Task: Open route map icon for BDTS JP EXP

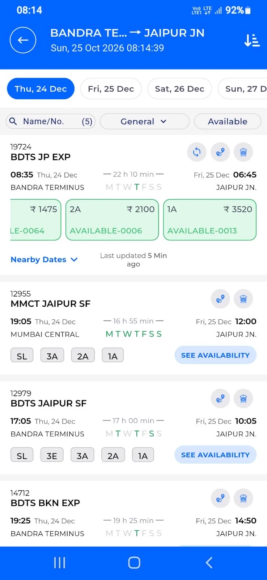Action: pos(220,152)
